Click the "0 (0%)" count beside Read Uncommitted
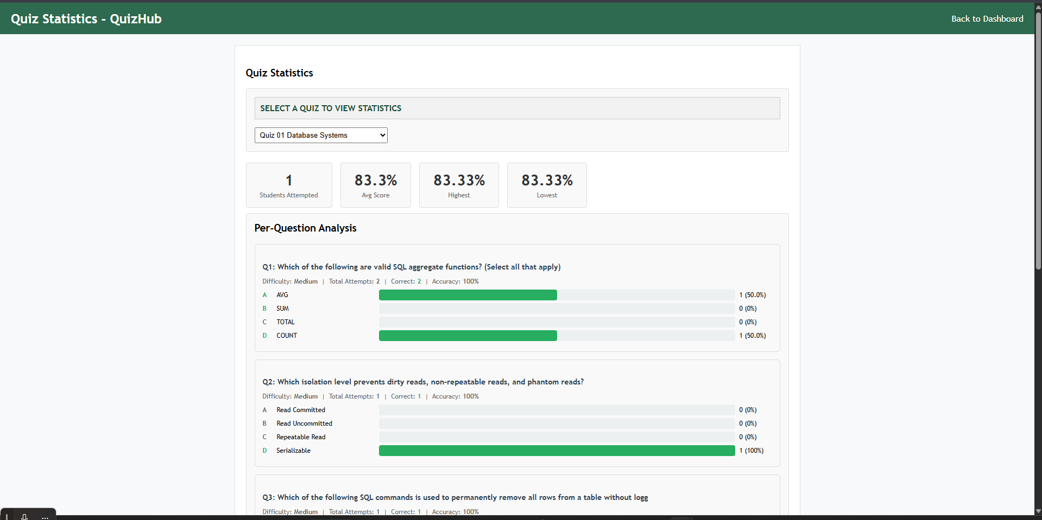Image resolution: width=1042 pixels, height=520 pixels. pos(748,423)
